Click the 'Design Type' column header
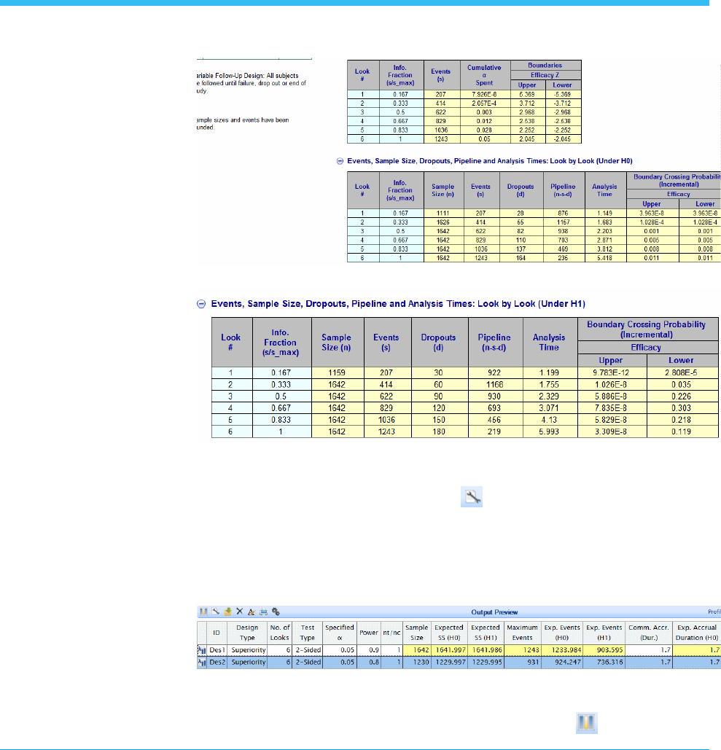 point(247,633)
